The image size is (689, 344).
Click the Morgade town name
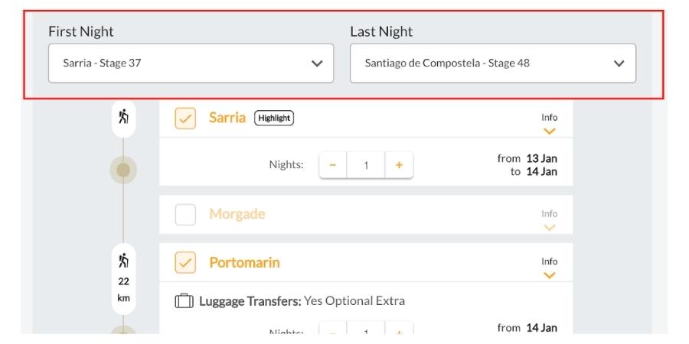(x=237, y=214)
